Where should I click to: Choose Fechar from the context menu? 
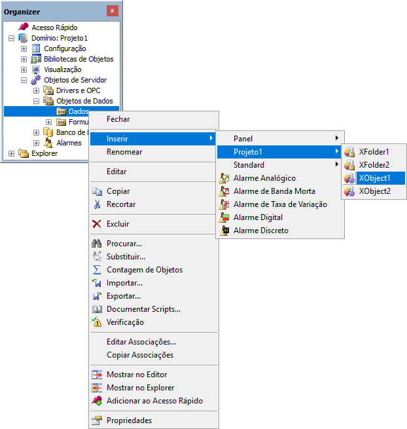tap(154, 119)
